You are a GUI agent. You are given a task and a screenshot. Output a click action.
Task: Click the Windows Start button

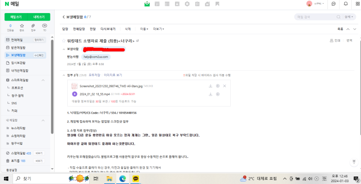6,179
